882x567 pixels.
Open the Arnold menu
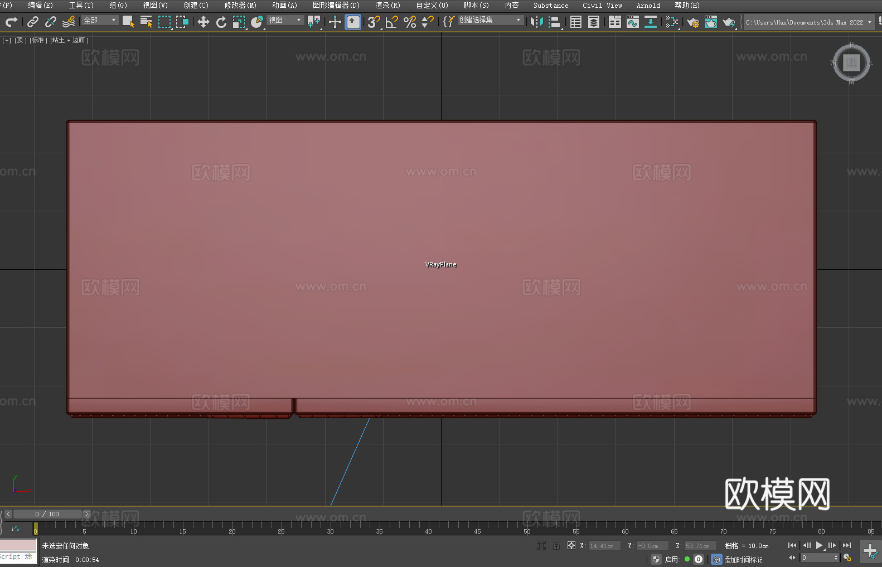tap(648, 5)
